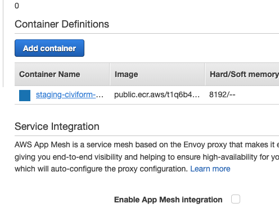Image resolution: width=279 pixels, height=217 pixels.
Task: Click divider between Container Name and Image columns
Action: pos(110,74)
